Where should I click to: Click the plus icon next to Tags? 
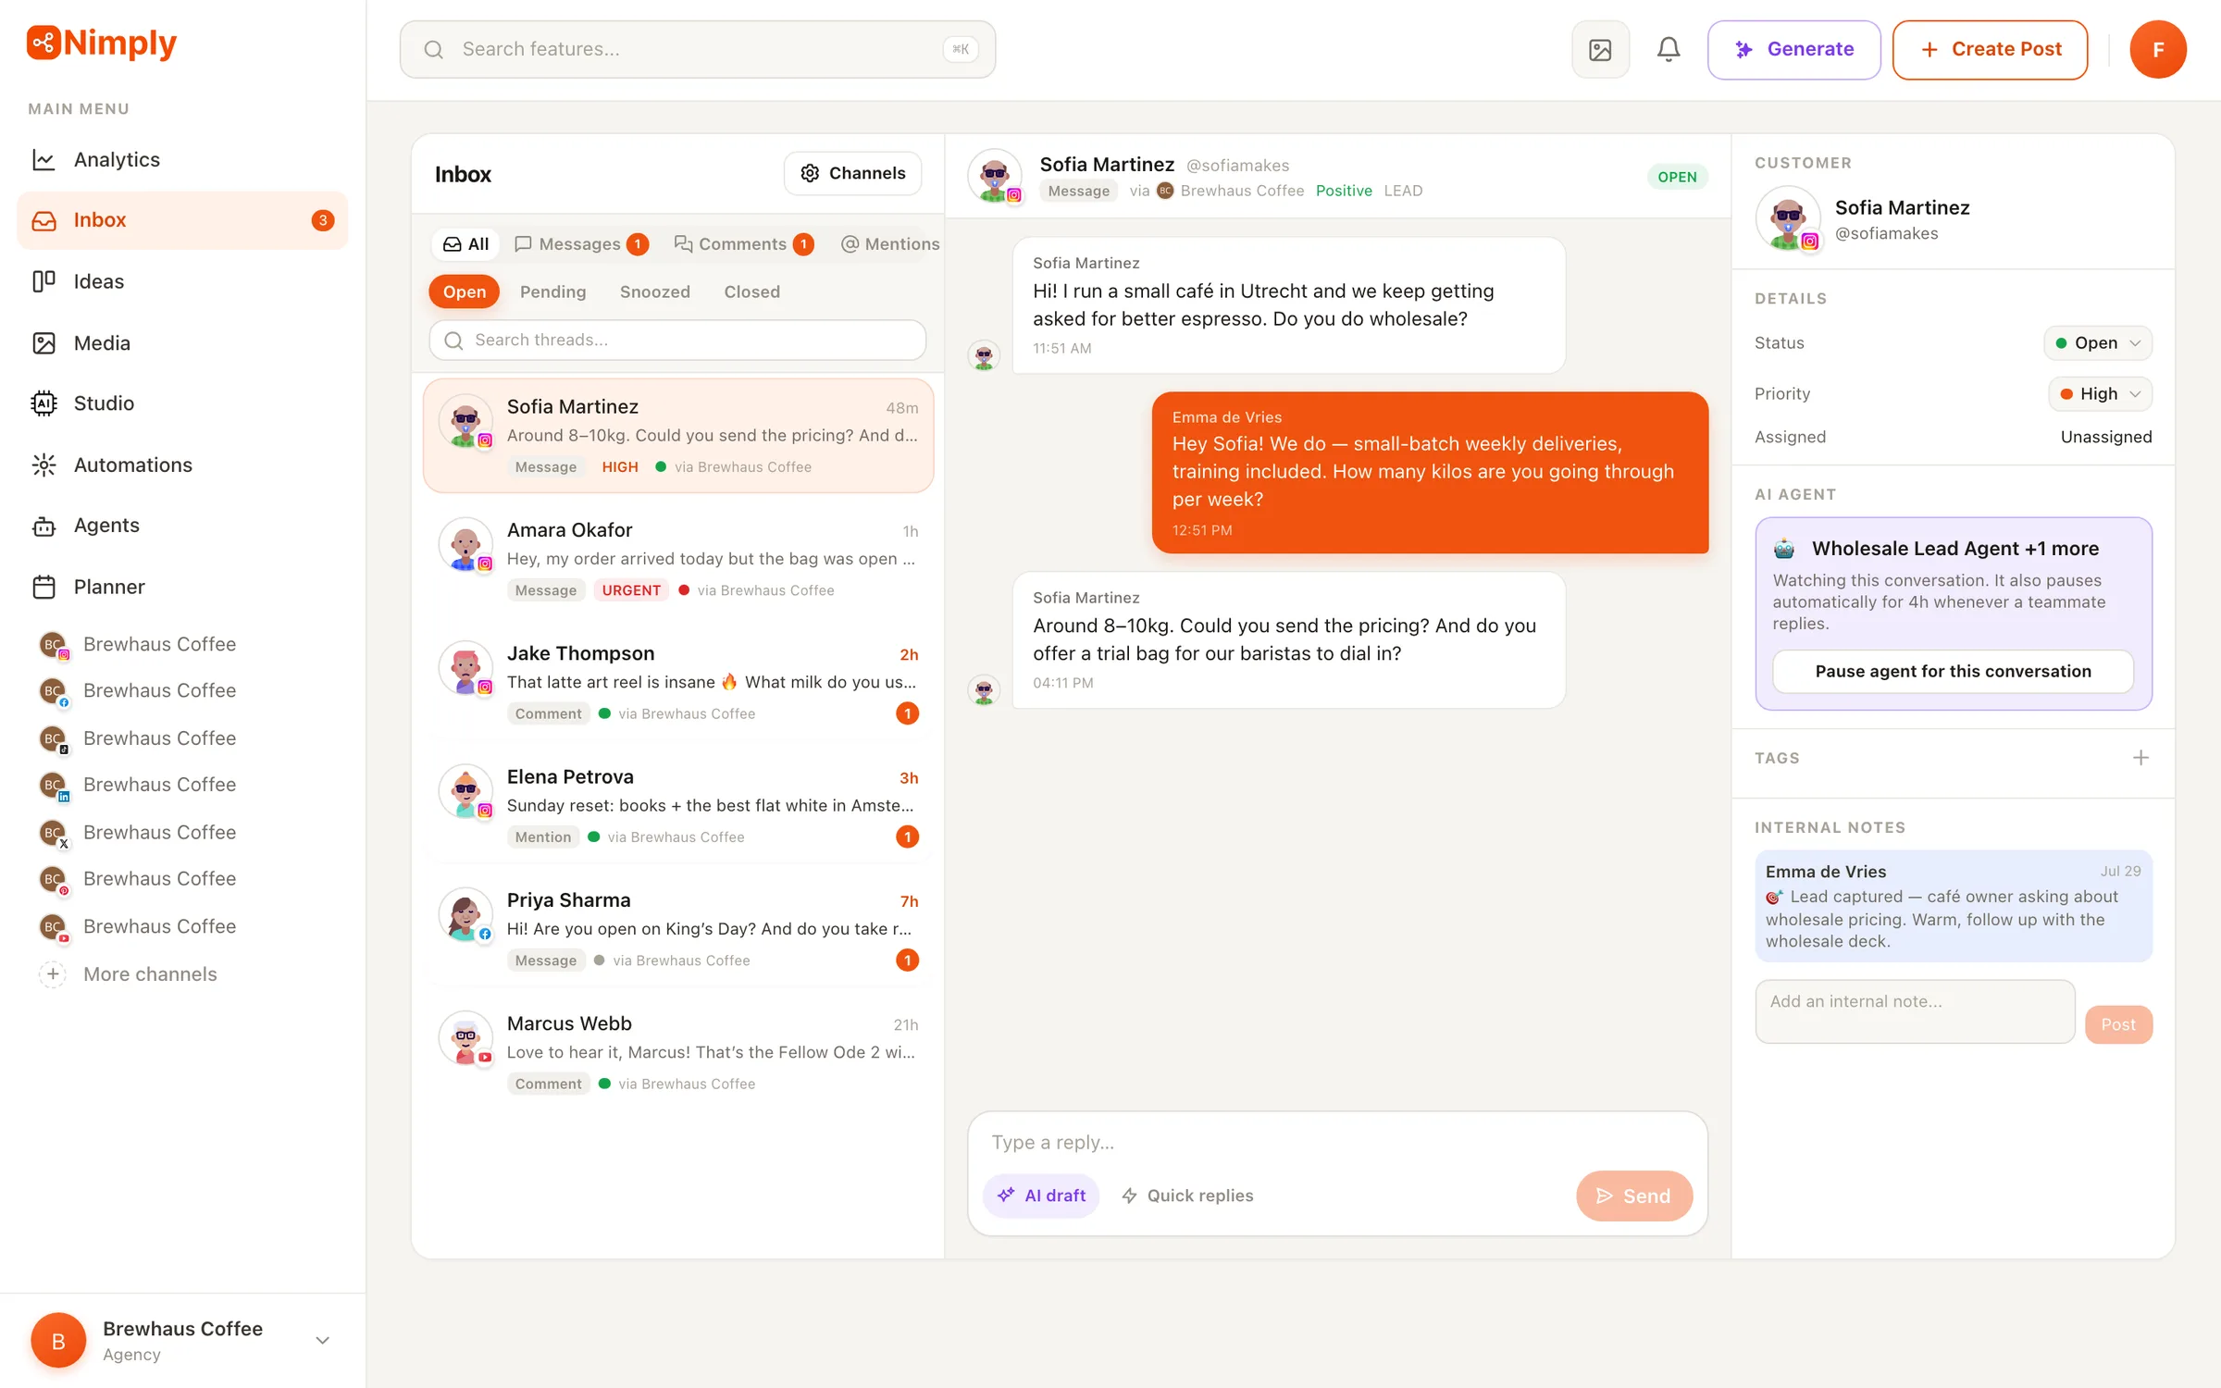coord(2140,758)
